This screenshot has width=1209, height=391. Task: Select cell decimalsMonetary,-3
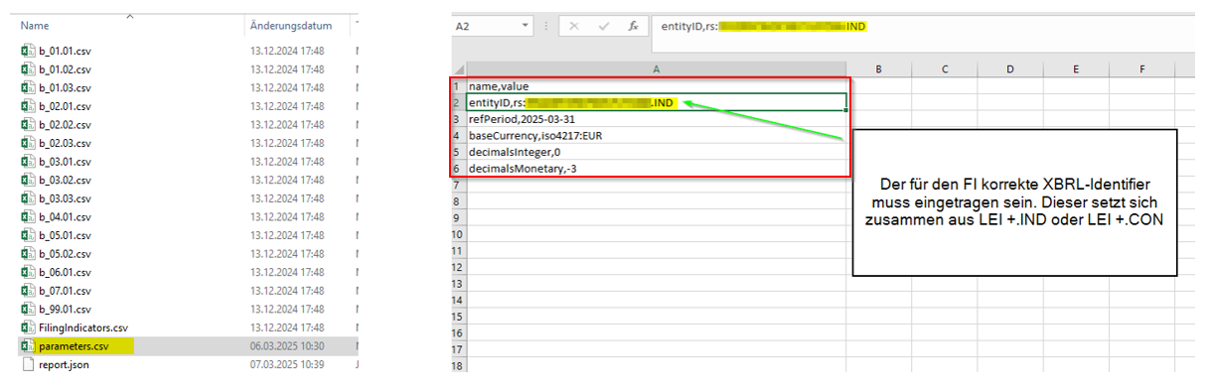[x=657, y=169]
